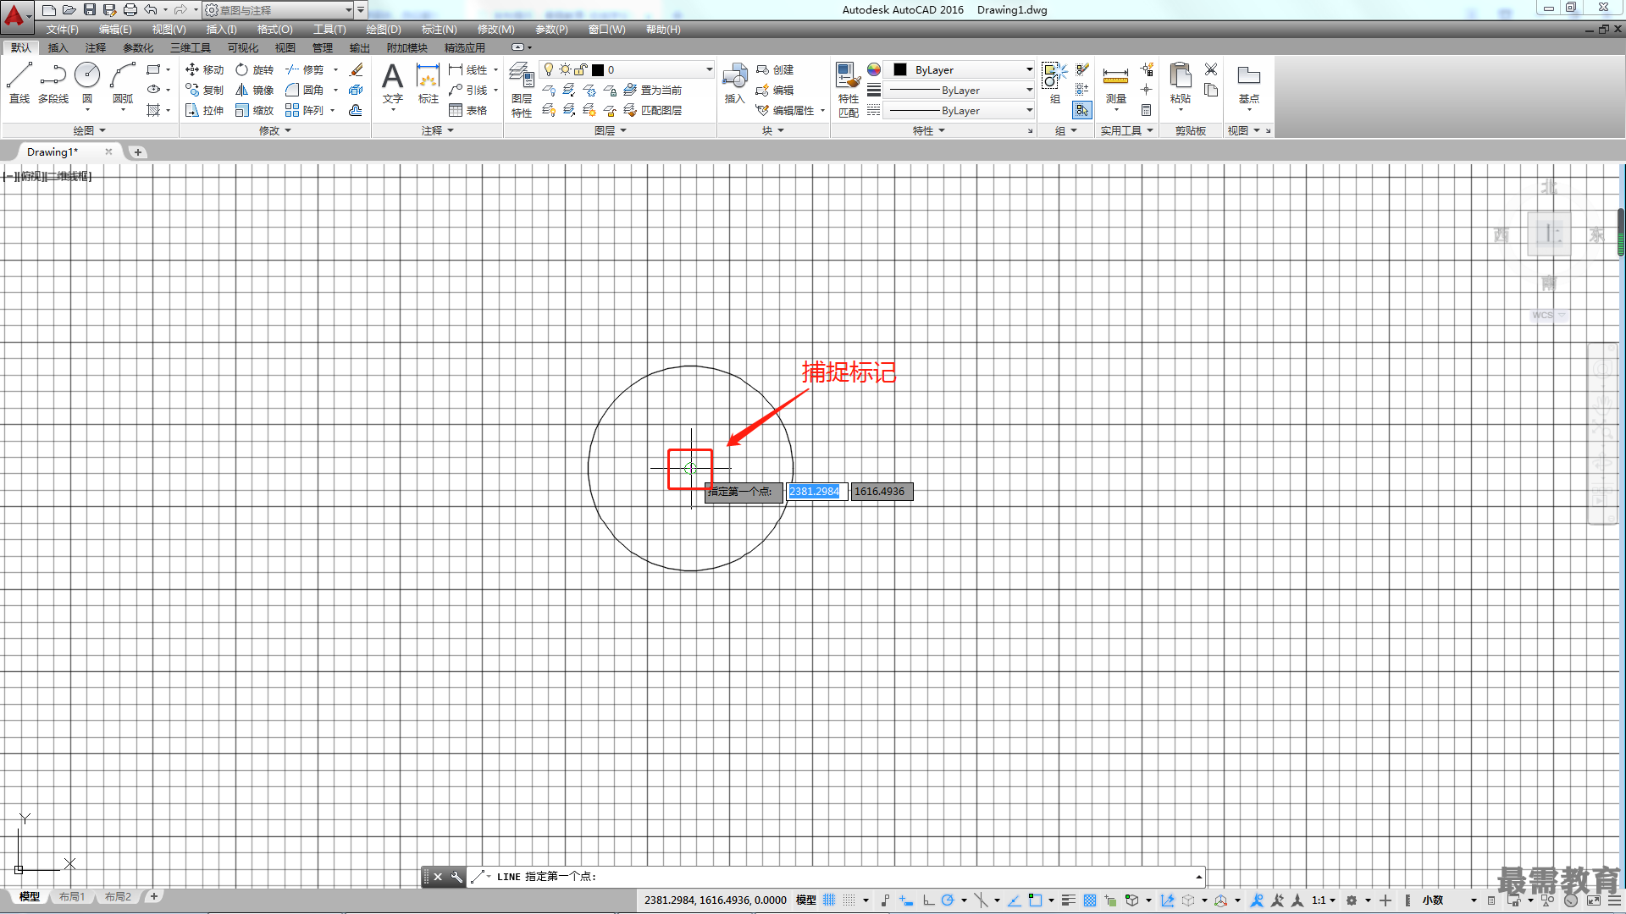Screen dimensions: 1626x914
Task: Select the 文字 (Text) annotation tool
Action: tap(392, 83)
